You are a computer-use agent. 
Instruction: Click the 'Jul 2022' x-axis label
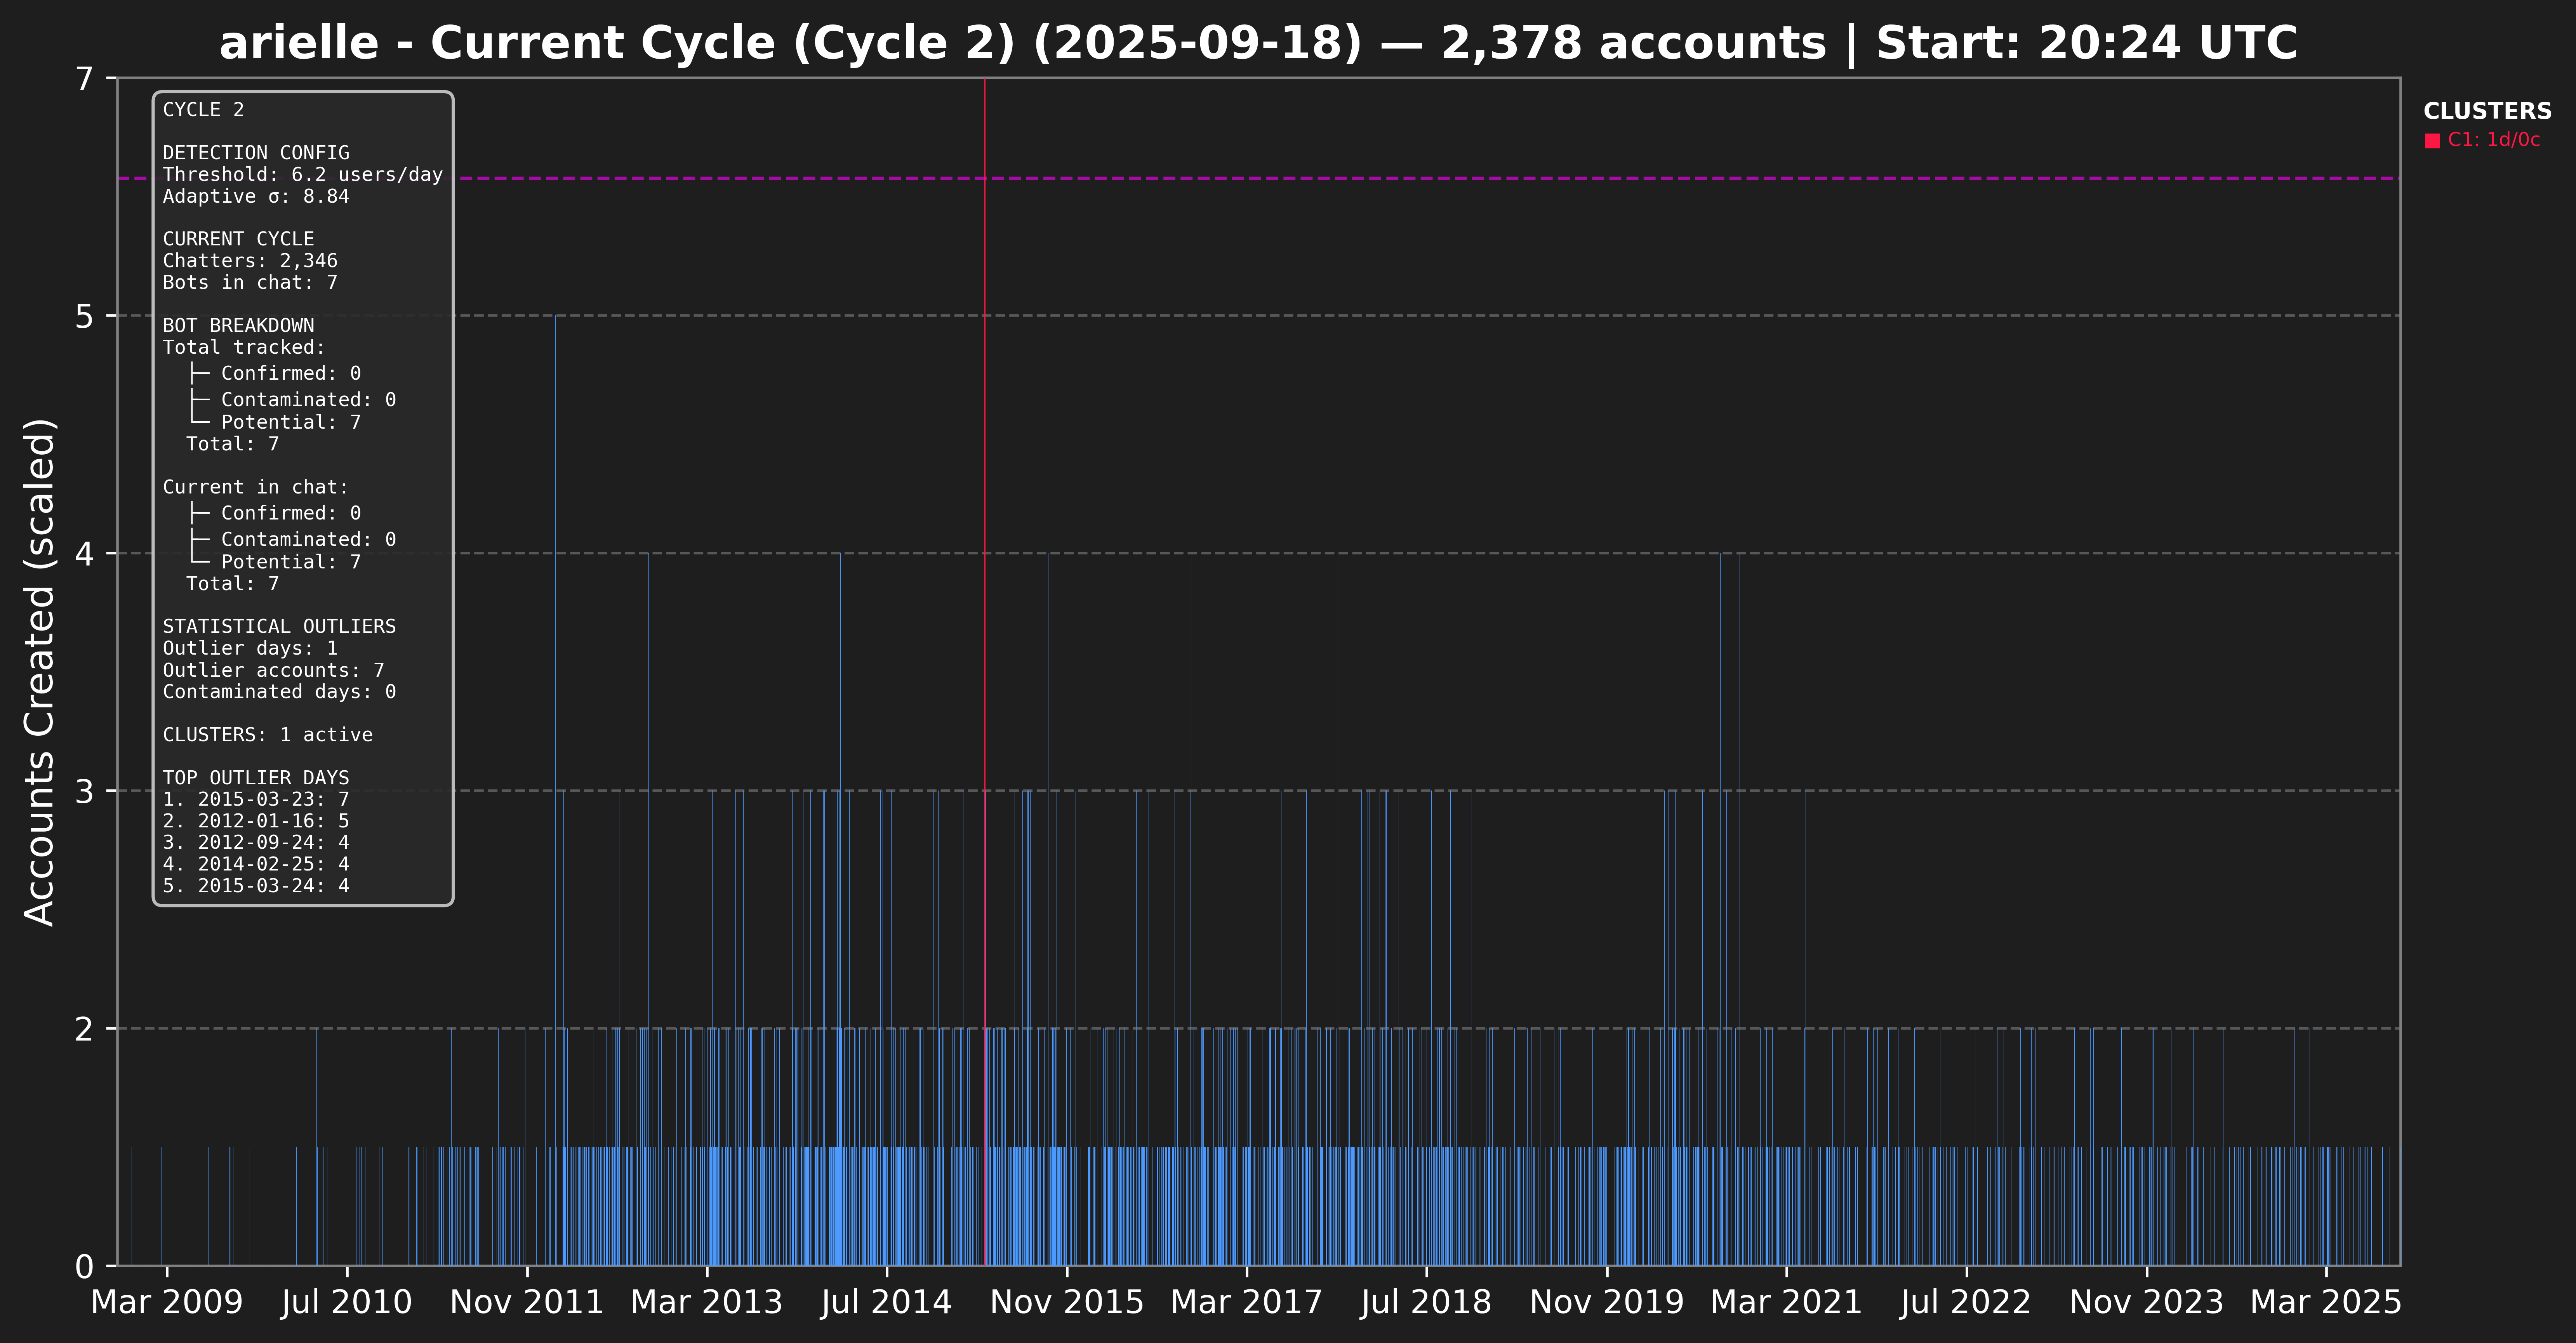(x=1966, y=1302)
